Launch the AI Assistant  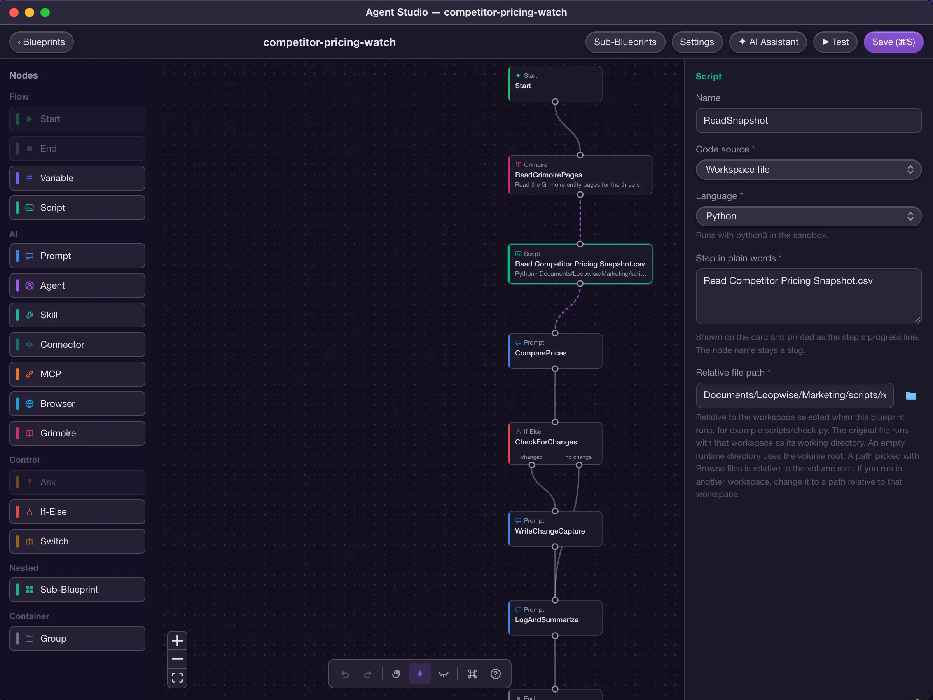[x=768, y=42]
